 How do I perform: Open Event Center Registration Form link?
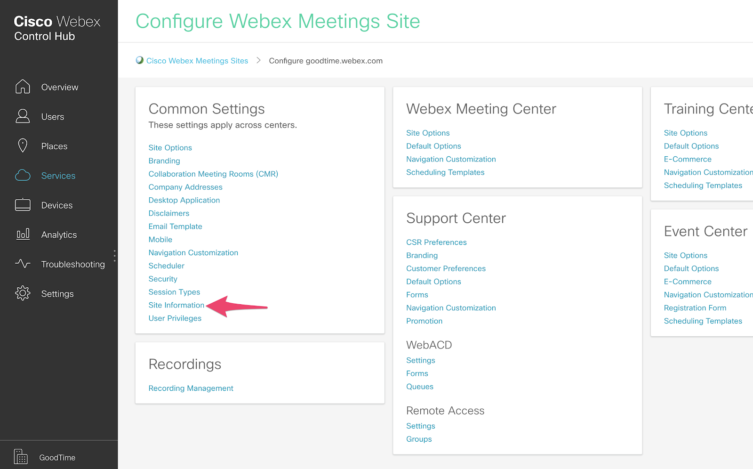point(695,308)
